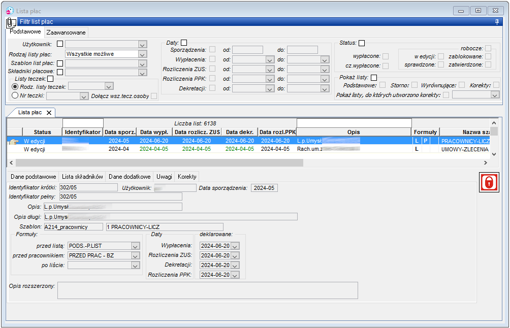
Task: Click the Opis rozszerzony text field
Action: point(208,290)
